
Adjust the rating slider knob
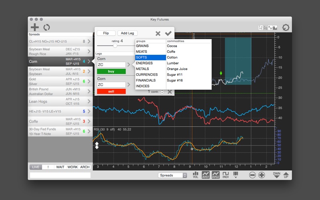pyautogui.click(x=115, y=46)
